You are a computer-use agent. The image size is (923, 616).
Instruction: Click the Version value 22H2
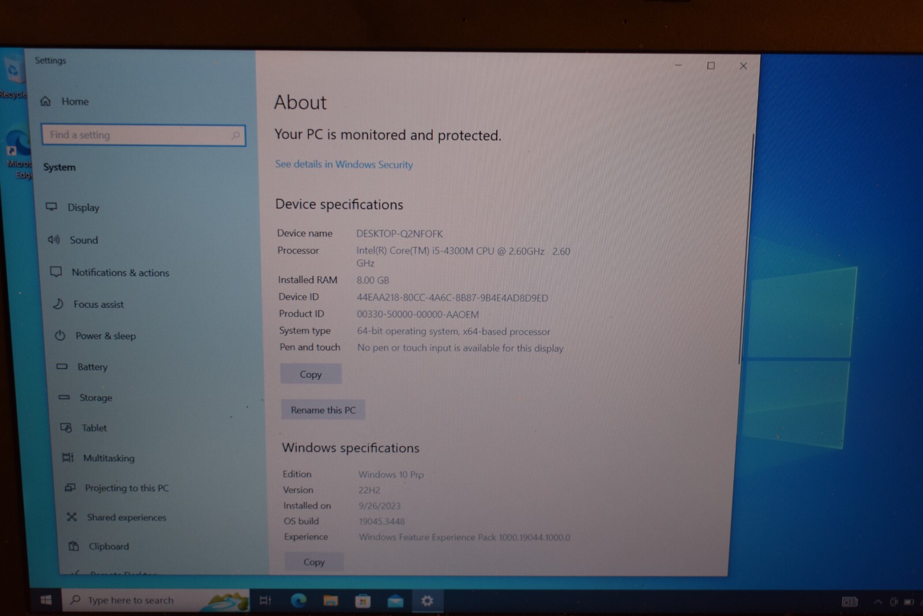pos(369,490)
